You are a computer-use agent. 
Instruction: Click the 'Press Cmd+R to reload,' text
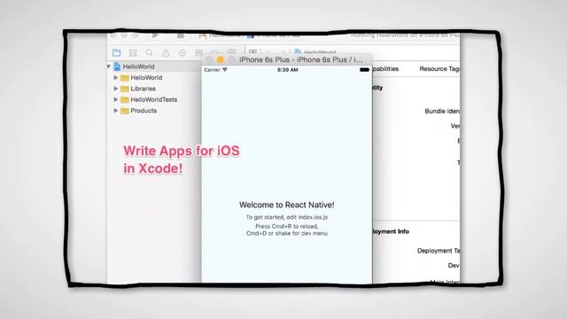pos(287,226)
